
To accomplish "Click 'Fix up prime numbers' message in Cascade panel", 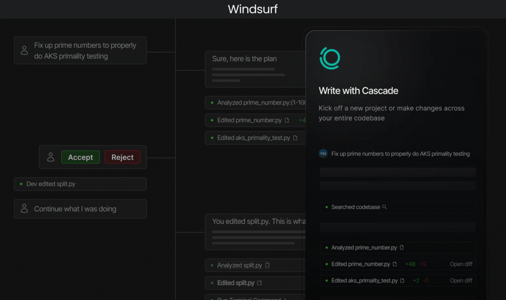I will [400, 154].
